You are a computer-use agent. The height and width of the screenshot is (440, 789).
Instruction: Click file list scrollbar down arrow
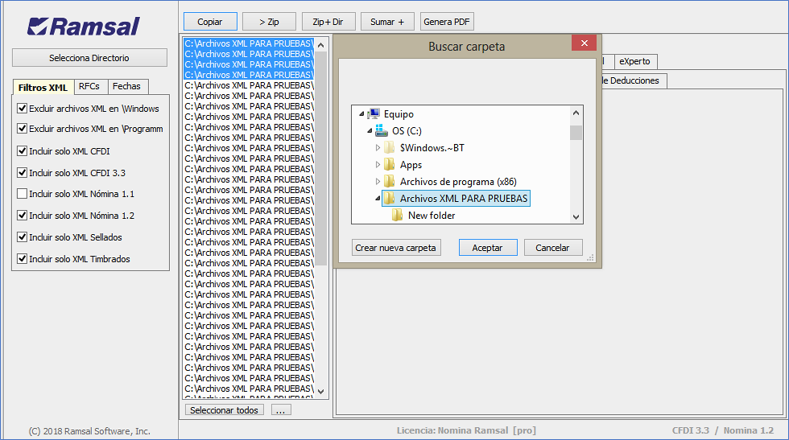point(321,391)
